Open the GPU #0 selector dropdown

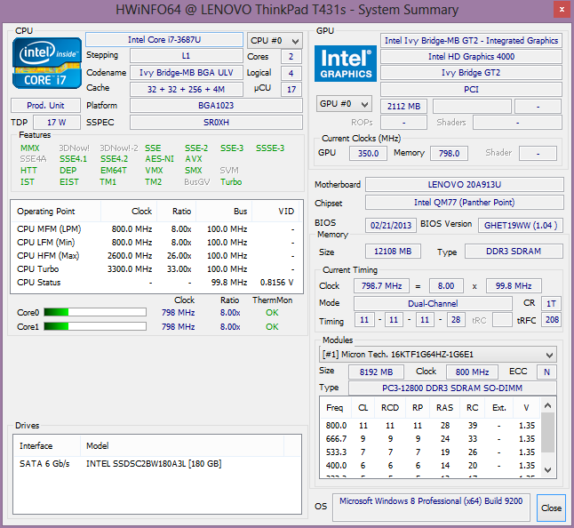[x=346, y=105]
